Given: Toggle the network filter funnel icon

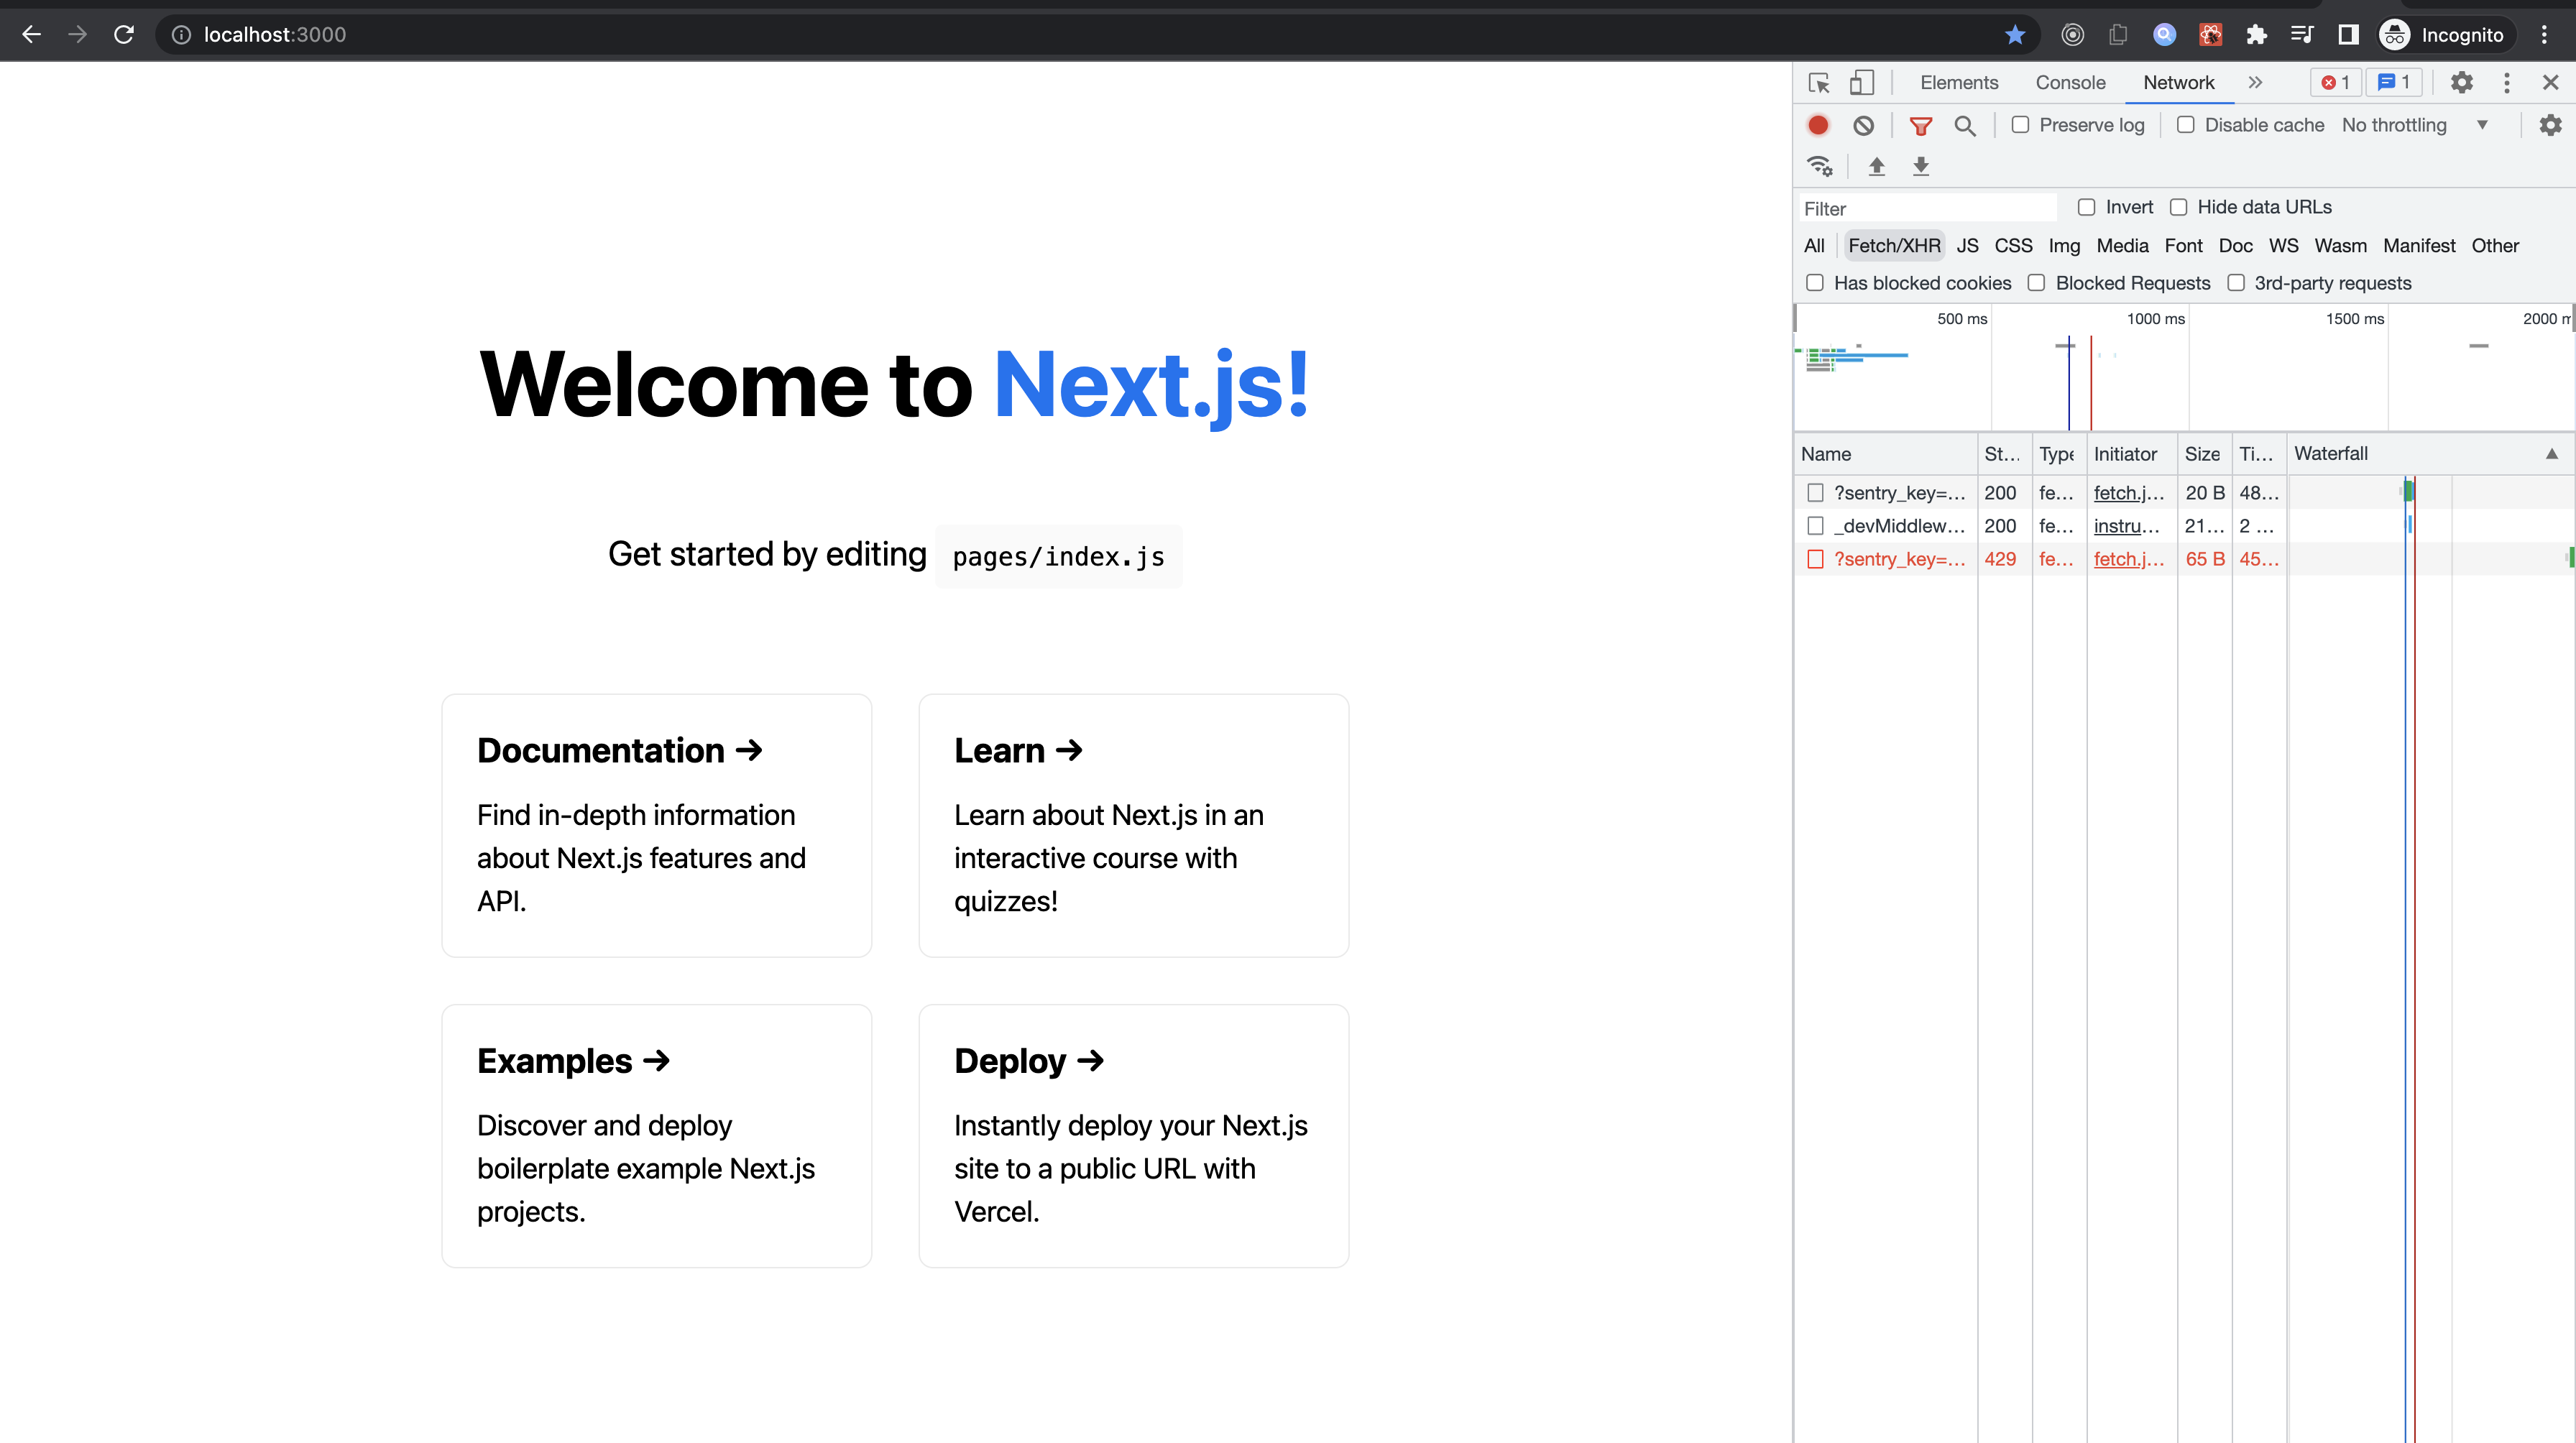Looking at the screenshot, I should (1920, 125).
